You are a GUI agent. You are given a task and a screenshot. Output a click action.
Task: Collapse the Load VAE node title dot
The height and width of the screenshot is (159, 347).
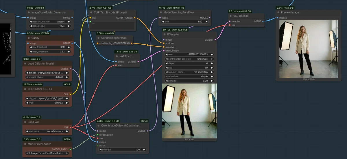point(25,122)
